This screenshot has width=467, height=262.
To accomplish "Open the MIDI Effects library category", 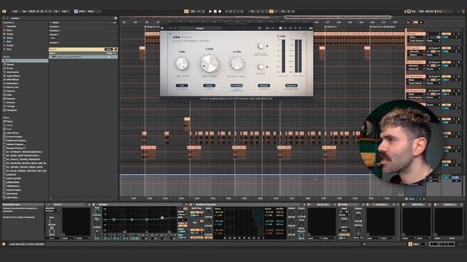I will 12,79.
